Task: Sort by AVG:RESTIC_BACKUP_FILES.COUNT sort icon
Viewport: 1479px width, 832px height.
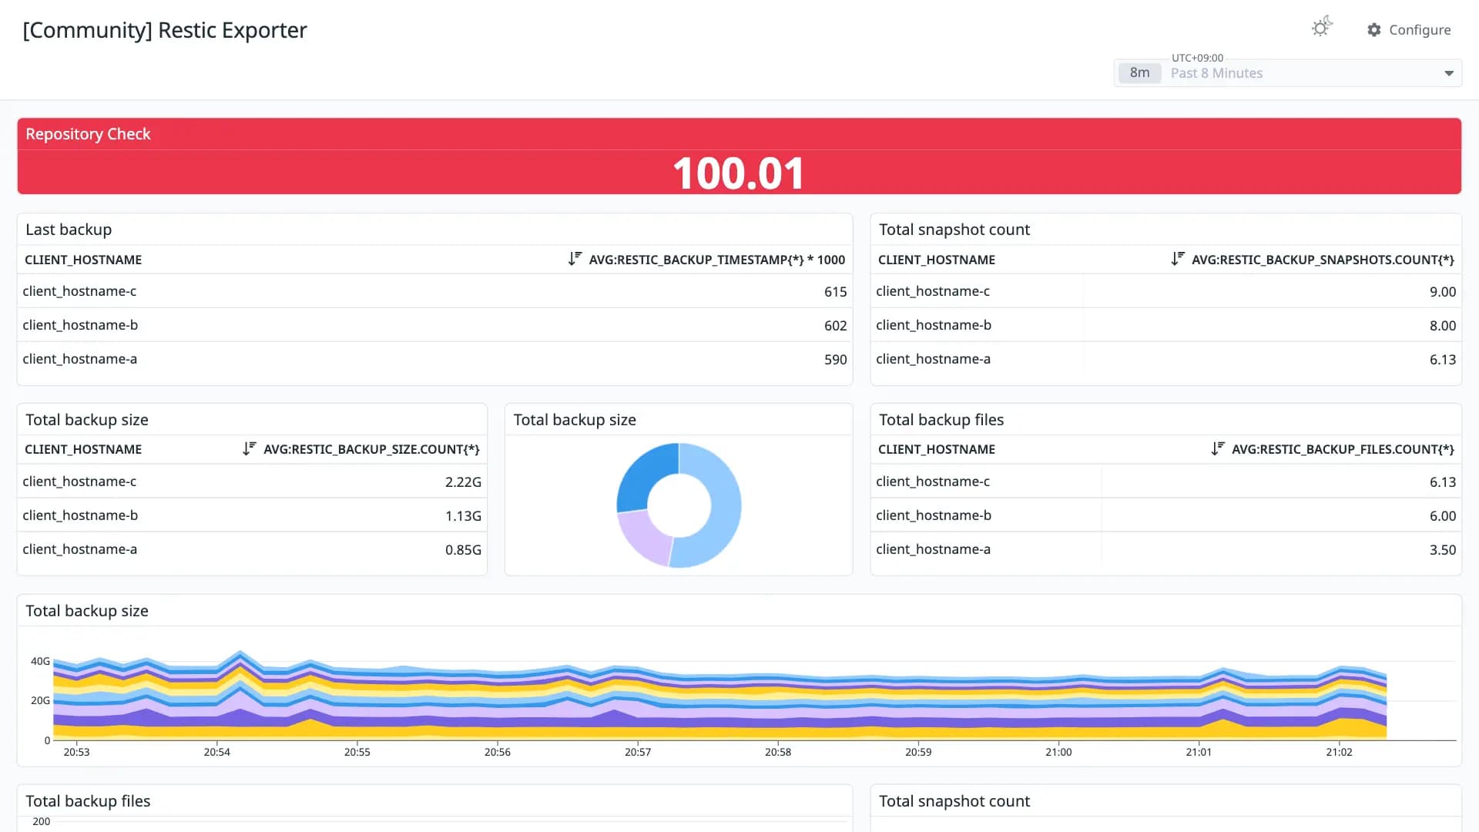Action: tap(1217, 448)
